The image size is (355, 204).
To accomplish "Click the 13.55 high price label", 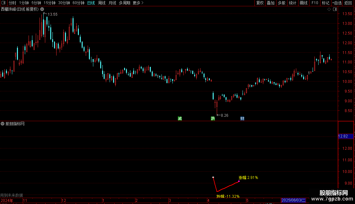I will [52, 14].
